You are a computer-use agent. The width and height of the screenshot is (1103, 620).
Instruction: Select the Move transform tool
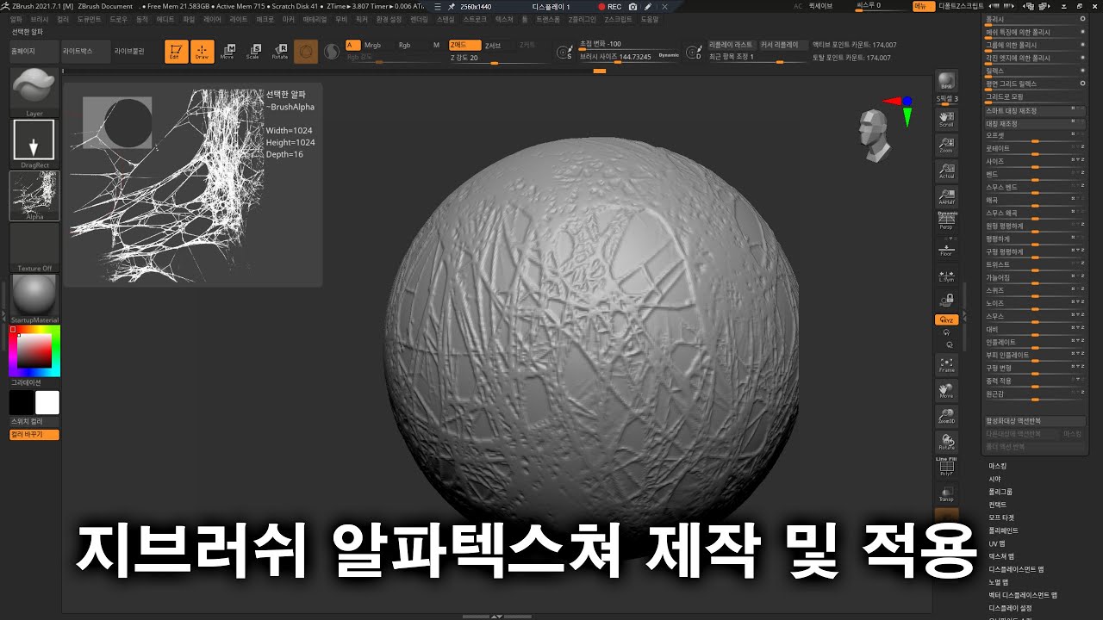[227, 52]
